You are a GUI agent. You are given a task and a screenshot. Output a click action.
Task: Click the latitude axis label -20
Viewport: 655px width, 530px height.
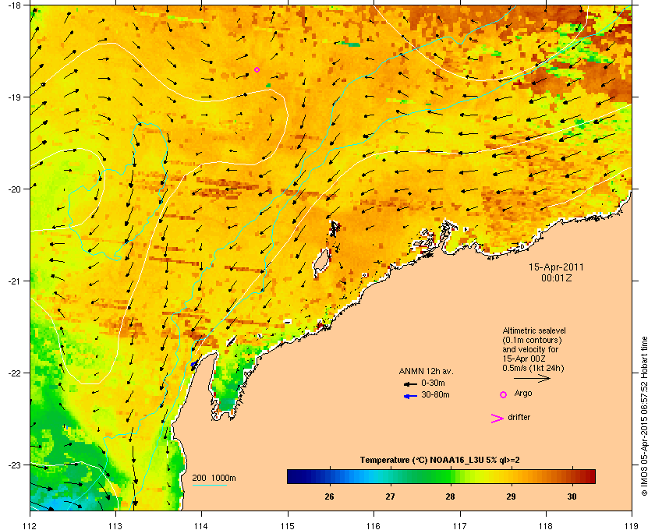point(13,189)
